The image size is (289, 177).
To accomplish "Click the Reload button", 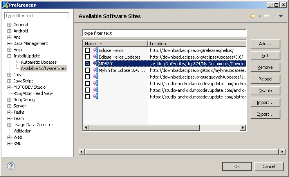I will [x=265, y=79].
